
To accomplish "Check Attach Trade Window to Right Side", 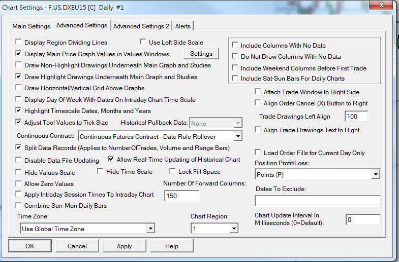I will pyautogui.click(x=258, y=92).
